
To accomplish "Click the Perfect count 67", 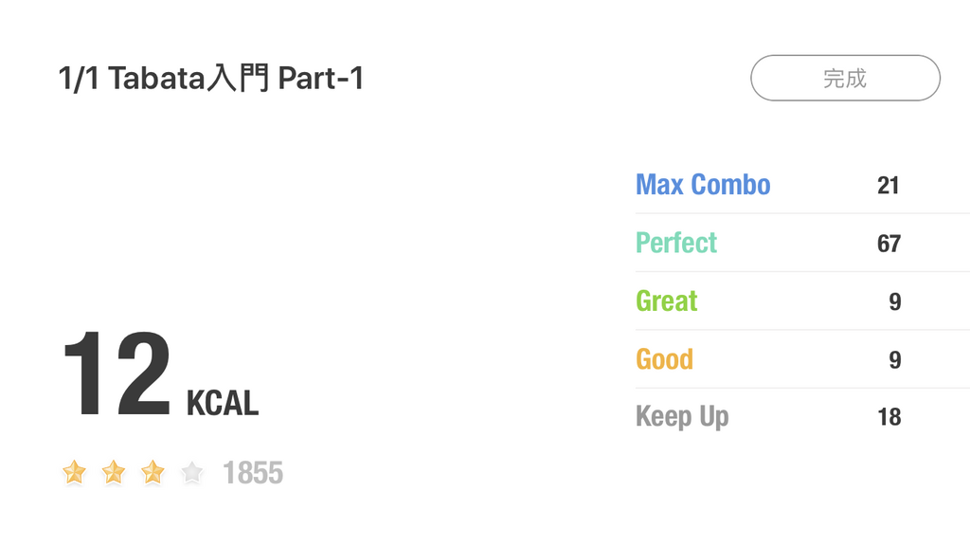I will tap(889, 244).
